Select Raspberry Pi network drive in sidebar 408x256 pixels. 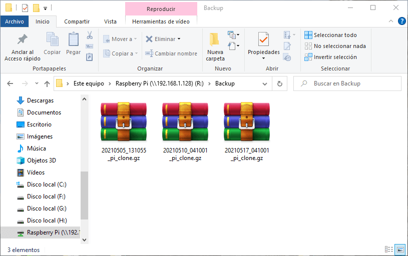[41, 232]
